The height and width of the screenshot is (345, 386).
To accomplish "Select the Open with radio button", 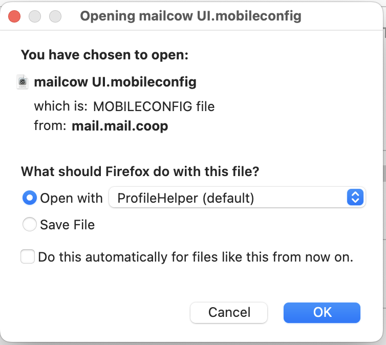I will coord(30,198).
